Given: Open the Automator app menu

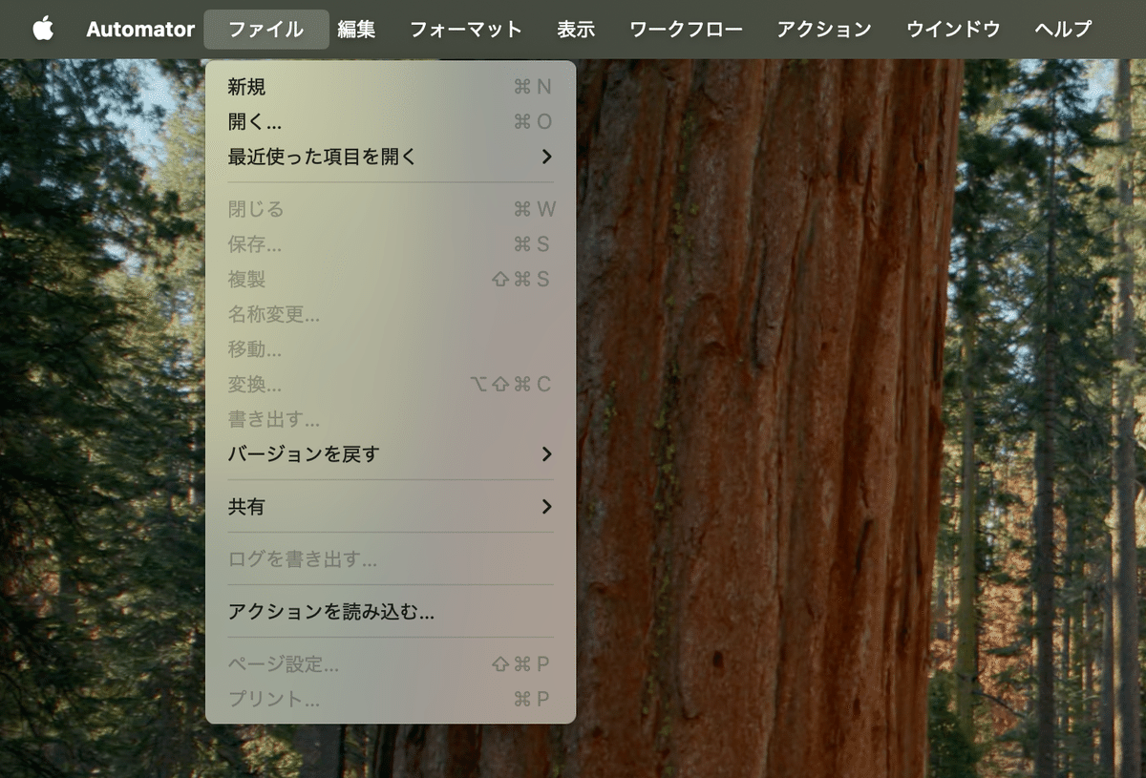Looking at the screenshot, I should pos(140,29).
